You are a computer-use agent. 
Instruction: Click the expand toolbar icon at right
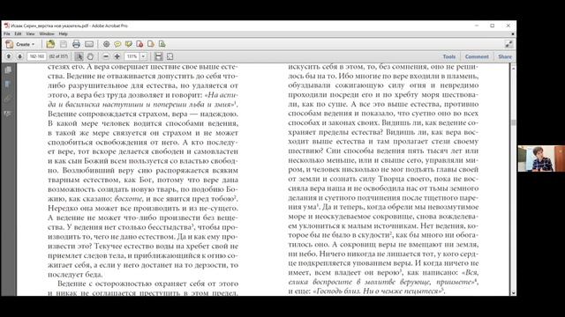[x=508, y=44]
